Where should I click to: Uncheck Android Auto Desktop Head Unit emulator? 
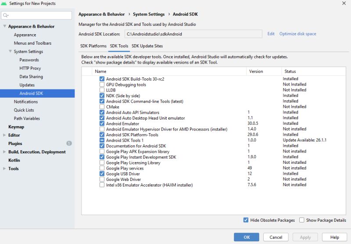click(102, 118)
